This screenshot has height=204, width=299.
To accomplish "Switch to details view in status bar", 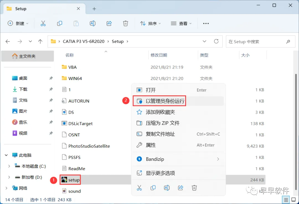I will click(286, 200).
